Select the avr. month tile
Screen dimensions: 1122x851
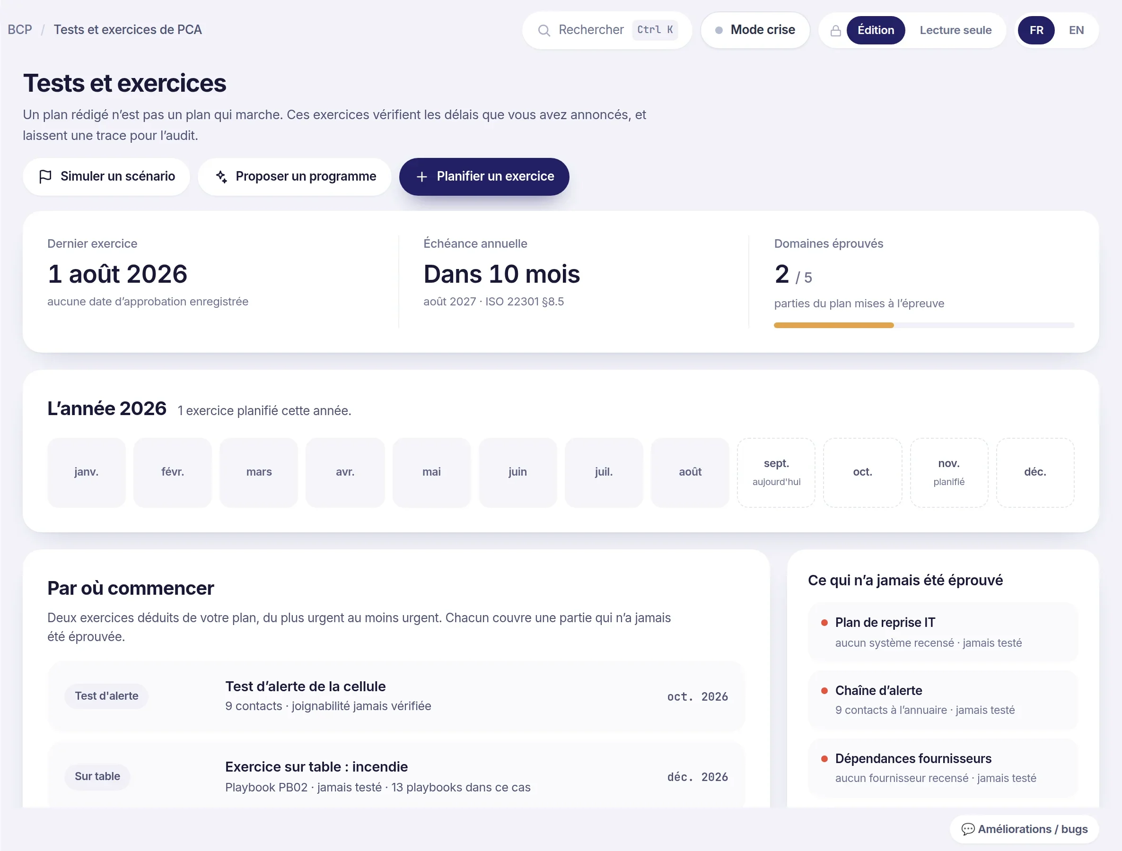click(x=345, y=472)
